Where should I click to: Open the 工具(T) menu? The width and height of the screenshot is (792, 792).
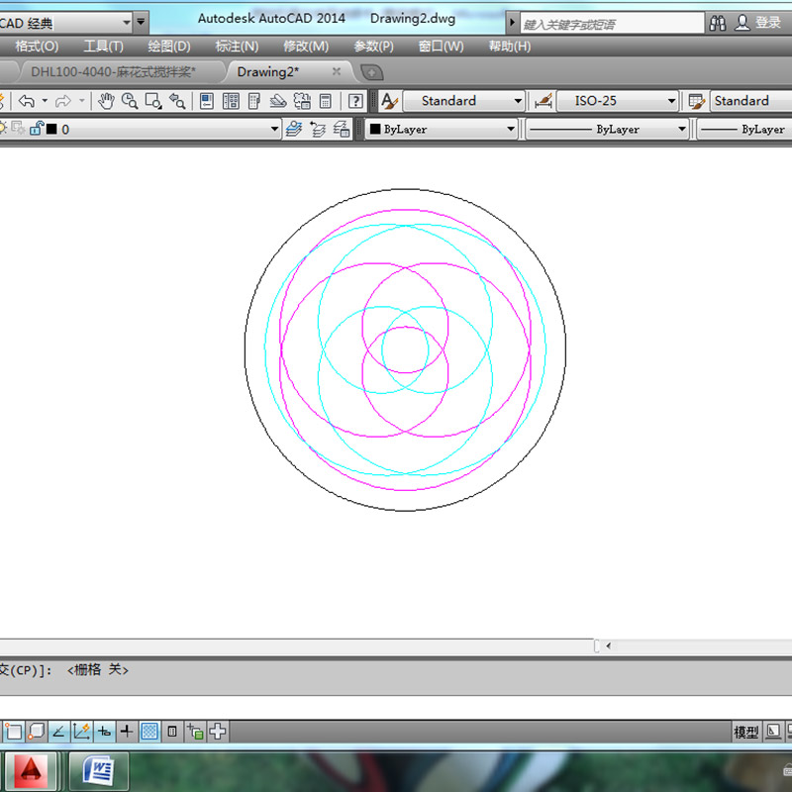[x=103, y=47]
